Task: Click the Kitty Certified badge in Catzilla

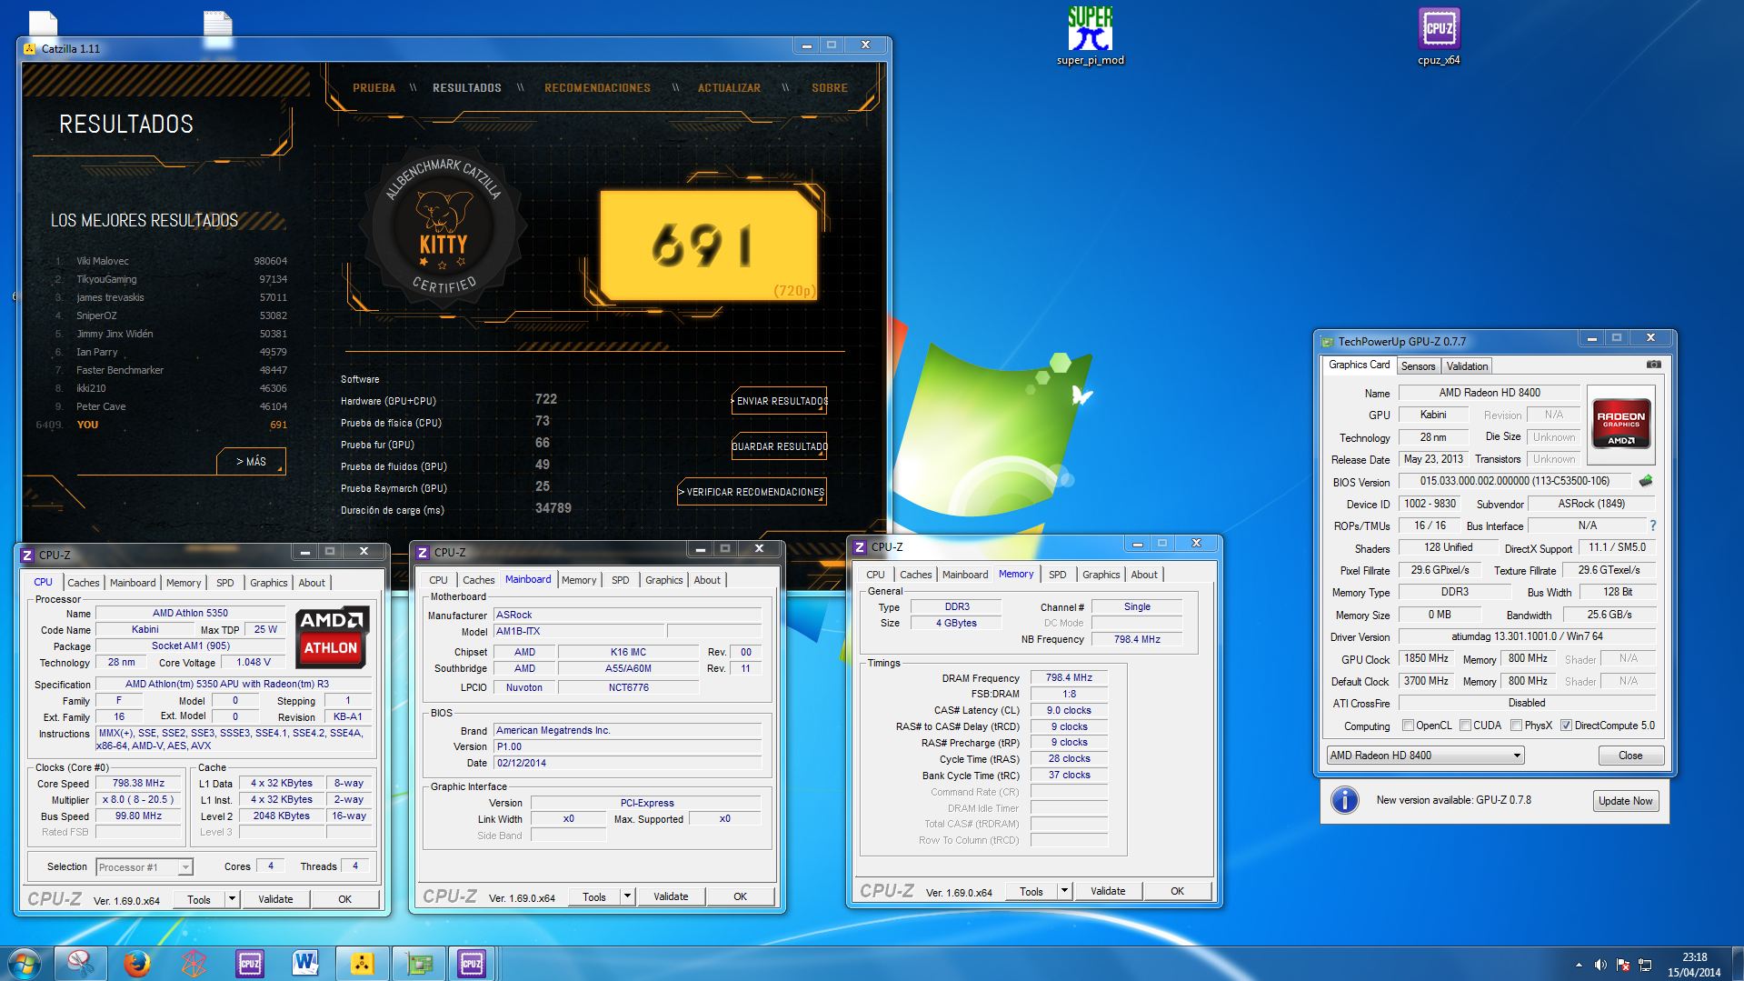Action: coord(443,225)
